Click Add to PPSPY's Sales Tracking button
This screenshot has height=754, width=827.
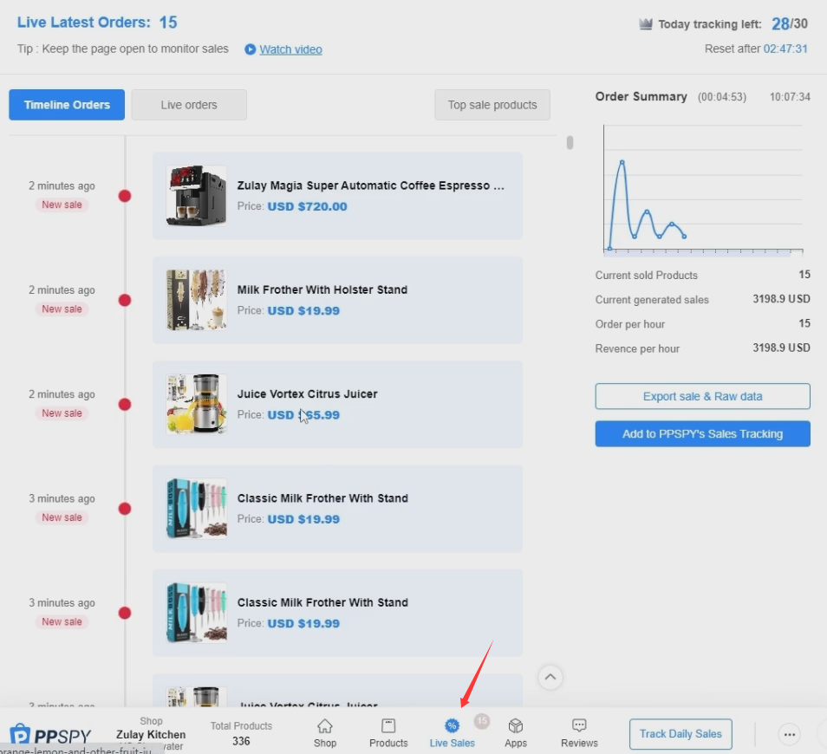pos(702,434)
